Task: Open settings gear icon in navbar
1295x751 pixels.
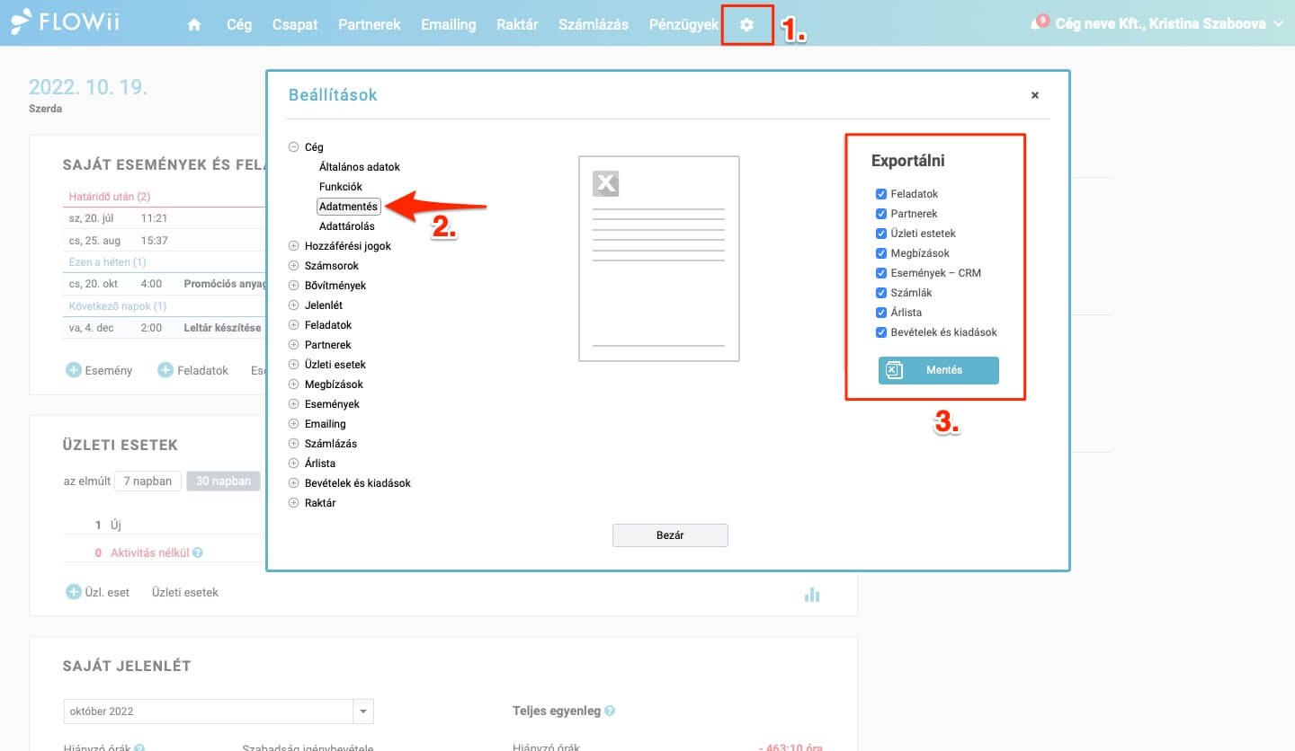Action: 746,25
